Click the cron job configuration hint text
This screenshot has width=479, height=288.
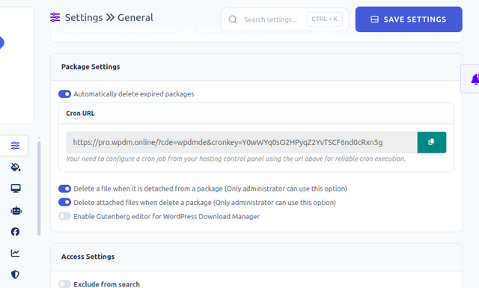[x=236, y=159]
